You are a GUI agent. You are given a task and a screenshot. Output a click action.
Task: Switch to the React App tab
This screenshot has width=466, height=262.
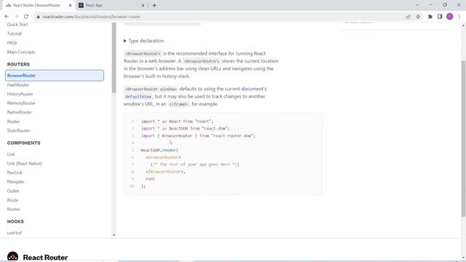pos(111,5)
